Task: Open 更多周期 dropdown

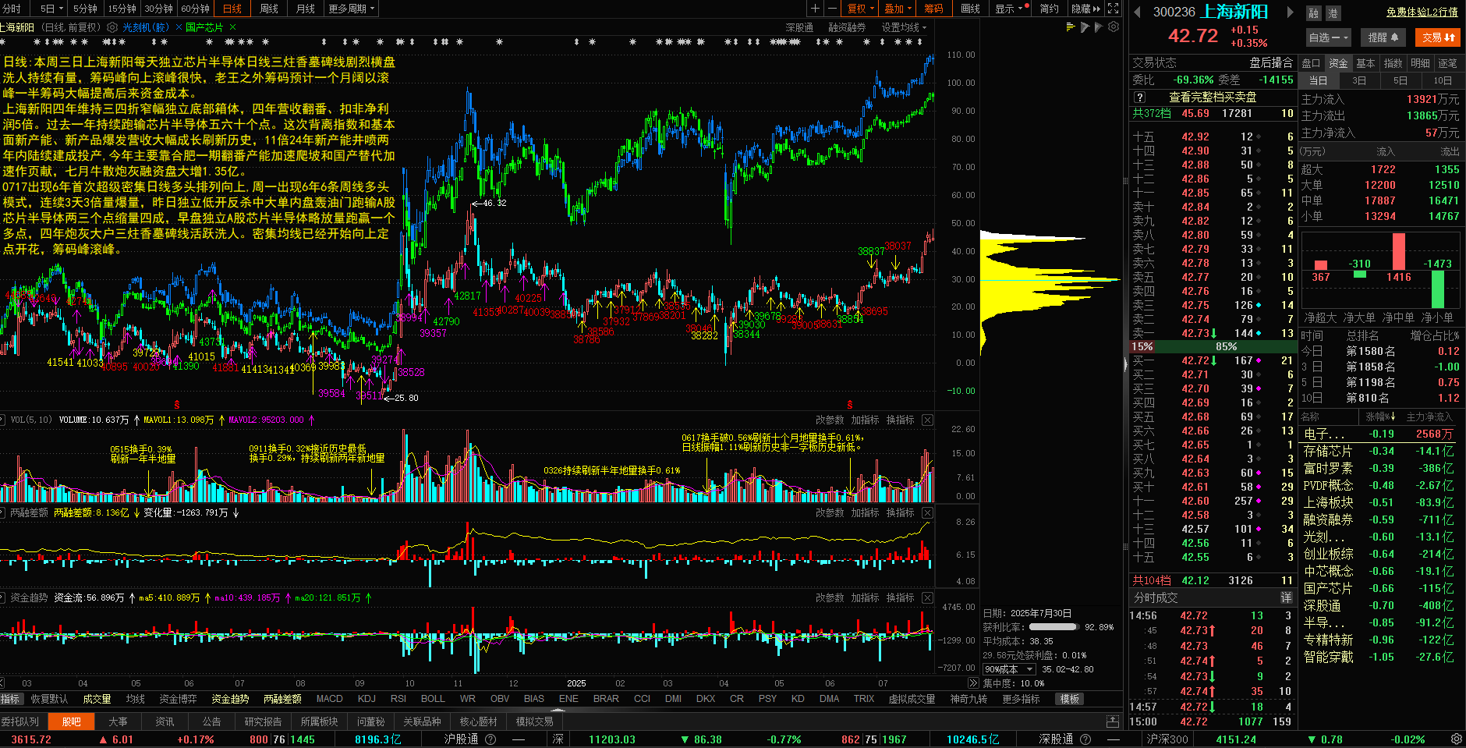Action: [352, 9]
